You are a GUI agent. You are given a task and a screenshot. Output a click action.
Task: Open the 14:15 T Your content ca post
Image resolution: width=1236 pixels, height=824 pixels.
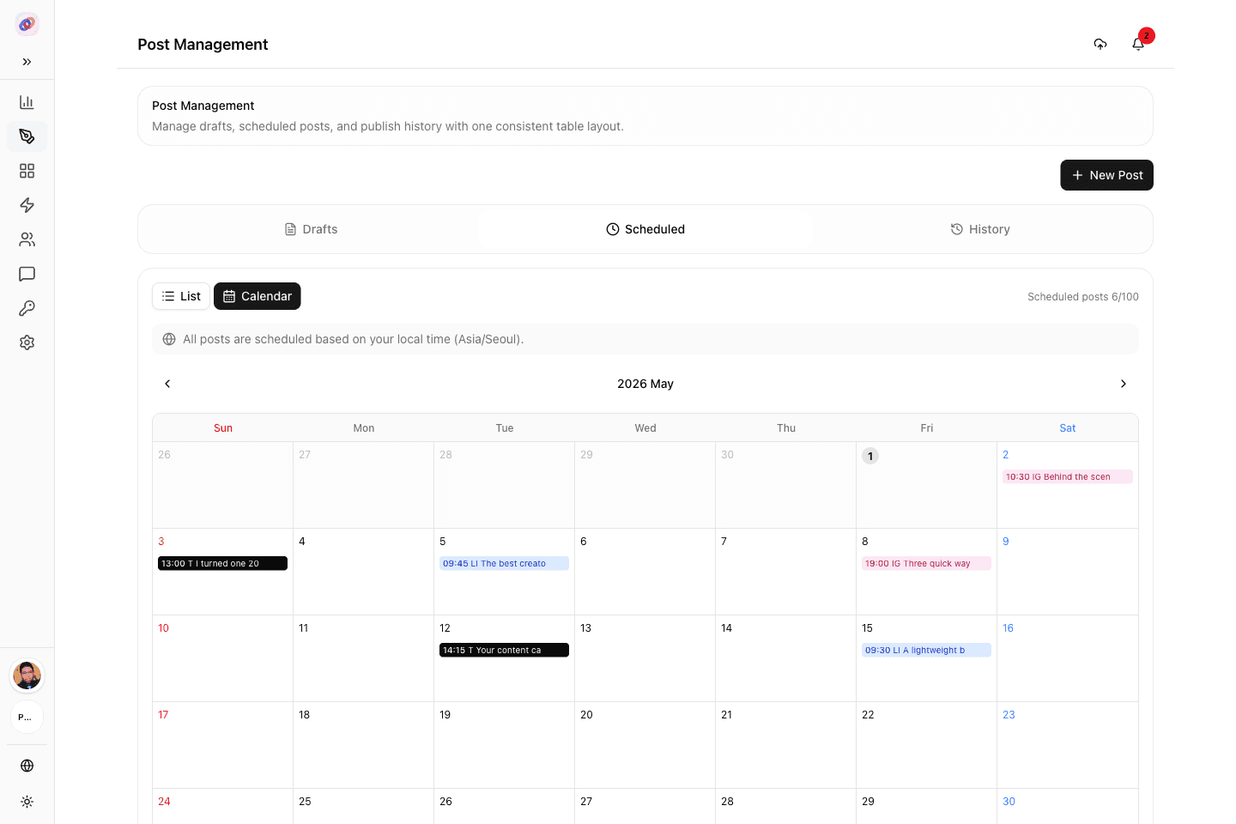coord(504,651)
